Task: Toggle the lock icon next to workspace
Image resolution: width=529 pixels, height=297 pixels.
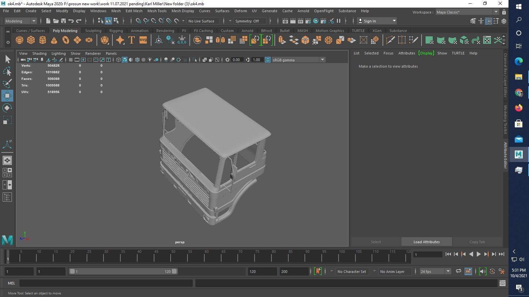Action: [504, 12]
